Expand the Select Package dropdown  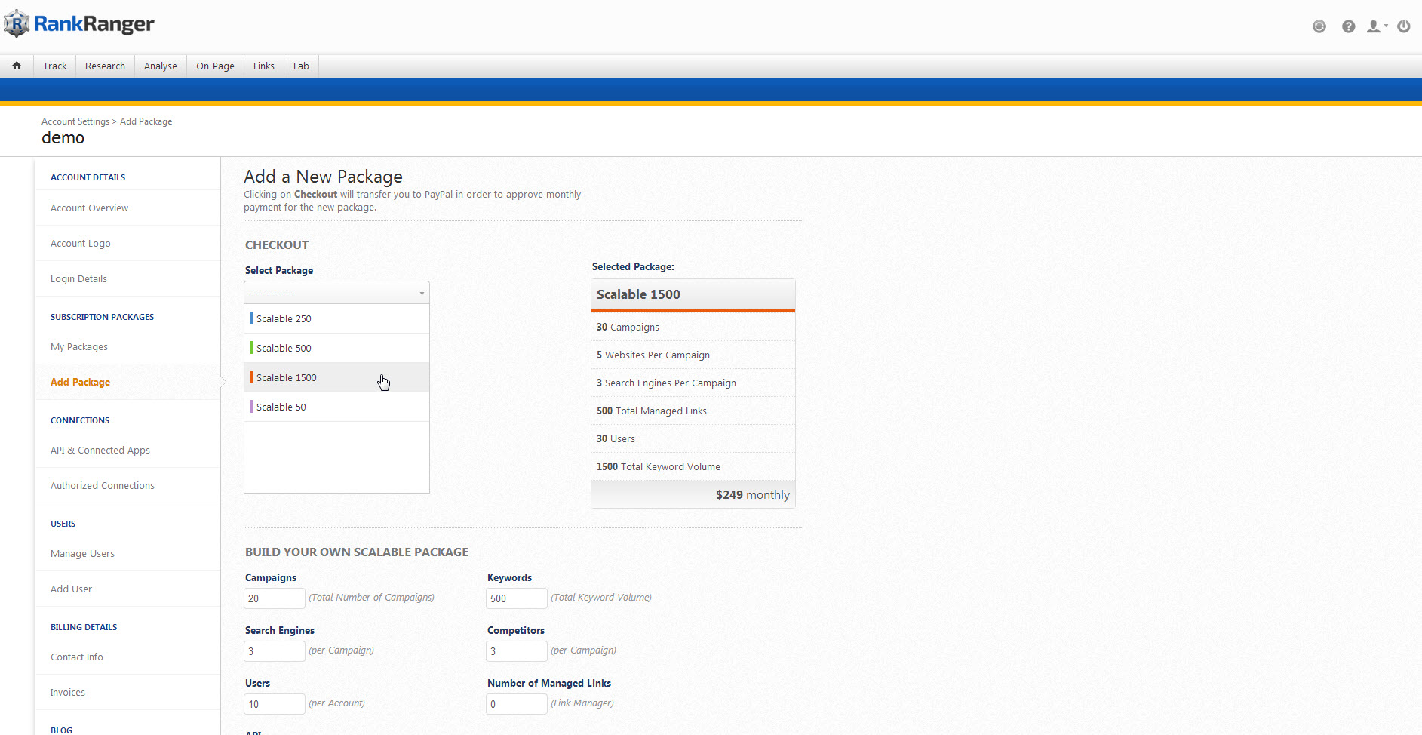[x=336, y=293]
